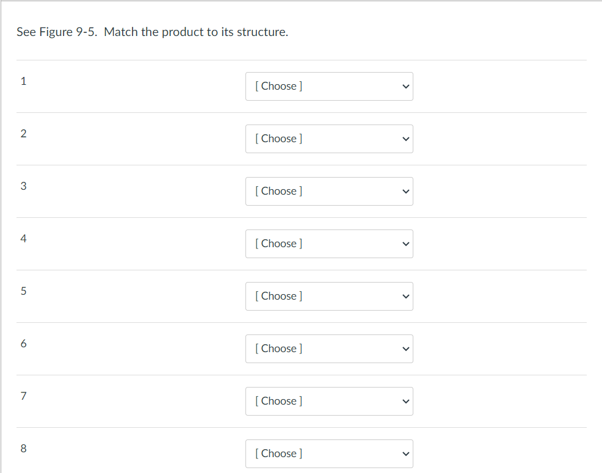
Task: Click the row label number 8
Action: click(23, 449)
